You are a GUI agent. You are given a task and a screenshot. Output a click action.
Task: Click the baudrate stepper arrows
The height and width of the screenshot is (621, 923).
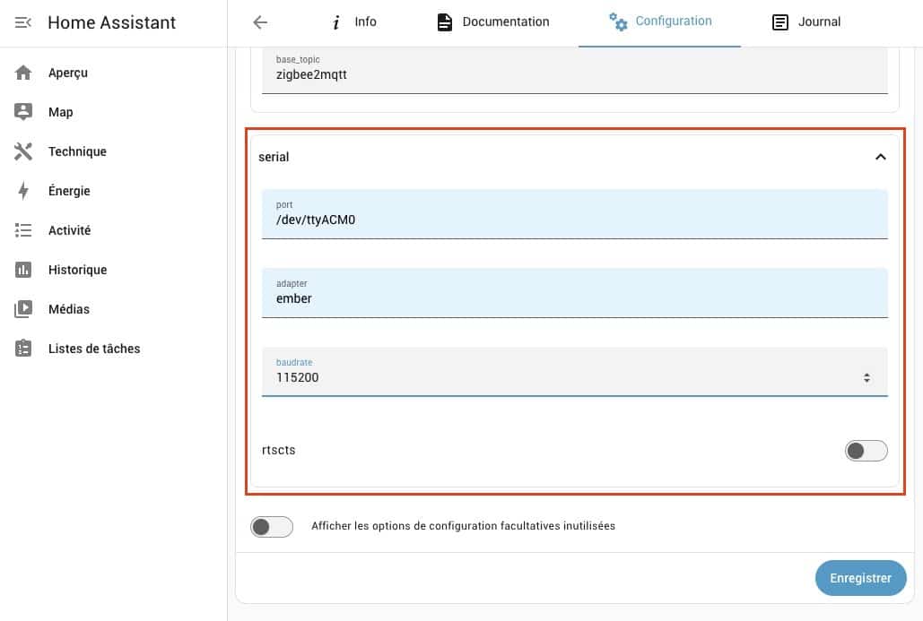point(866,377)
